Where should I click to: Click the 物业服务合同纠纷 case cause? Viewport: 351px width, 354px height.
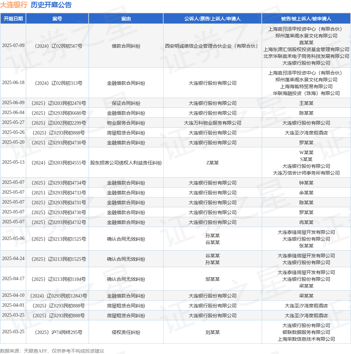[x=126, y=123]
